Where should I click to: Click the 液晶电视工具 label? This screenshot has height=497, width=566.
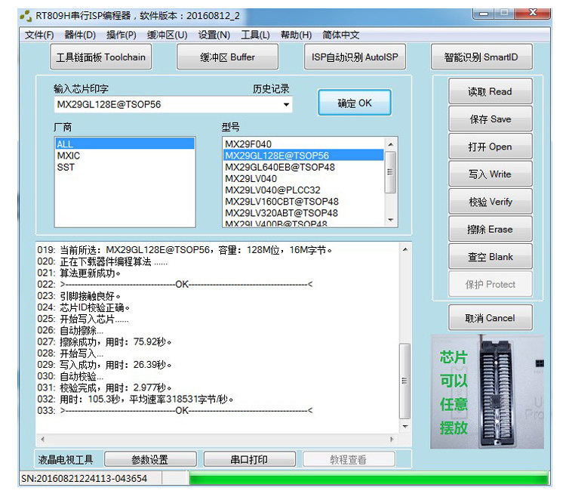(x=66, y=459)
